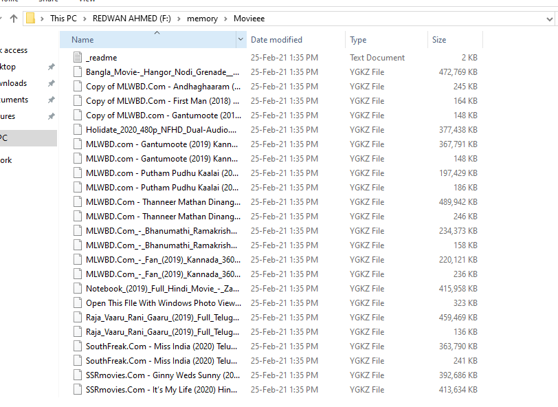558x407 pixels.
Task: Sort by Date modified column
Action: tap(276, 39)
